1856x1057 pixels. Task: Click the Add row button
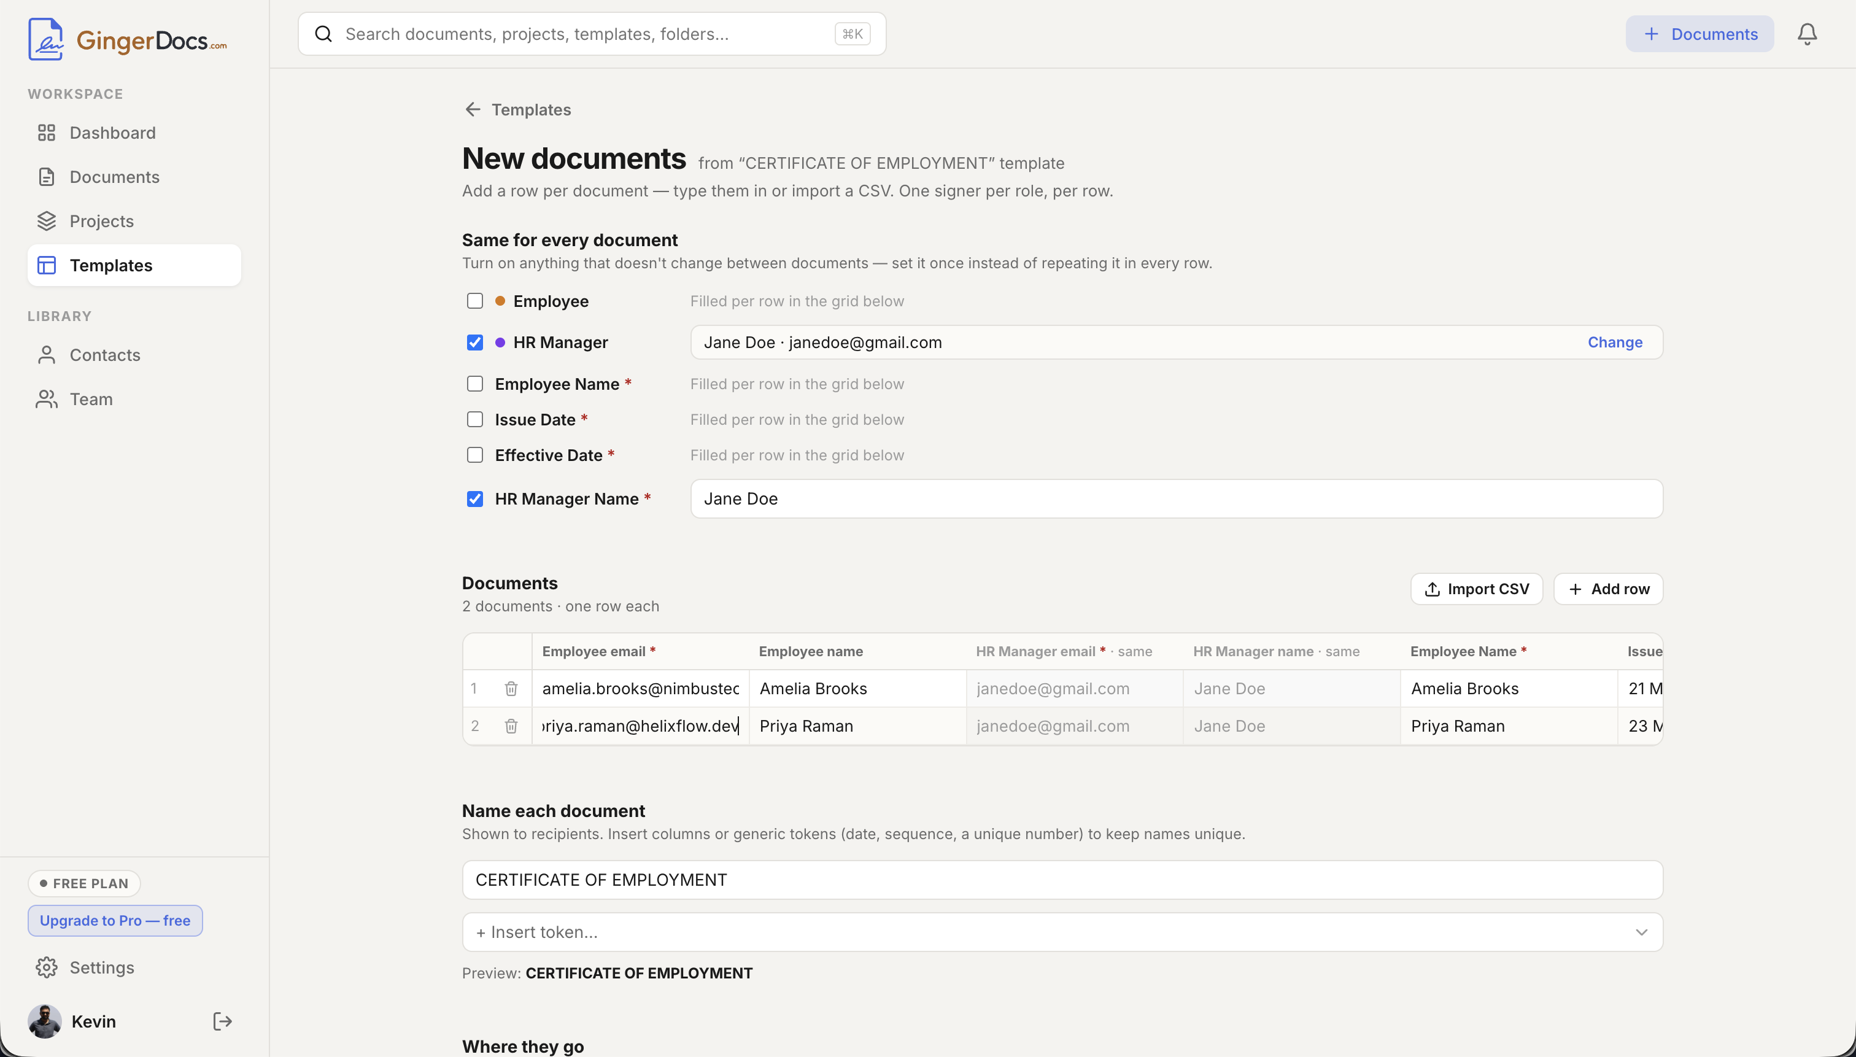[1608, 589]
